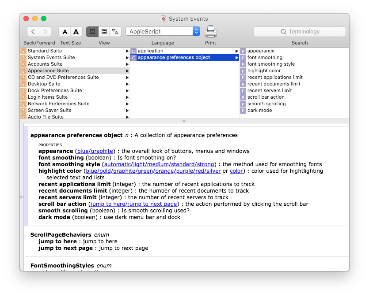Viewport: 369px width, 297px height.
Task: Go back in dictionary history
Action: [x=33, y=32]
